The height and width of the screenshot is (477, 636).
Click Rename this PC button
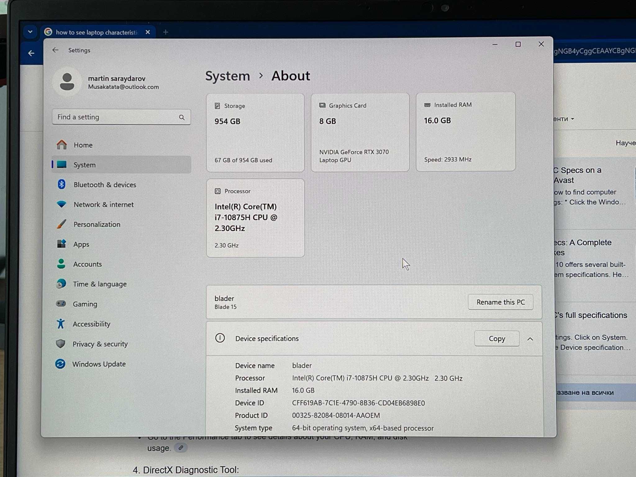pyautogui.click(x=501, y=302)
